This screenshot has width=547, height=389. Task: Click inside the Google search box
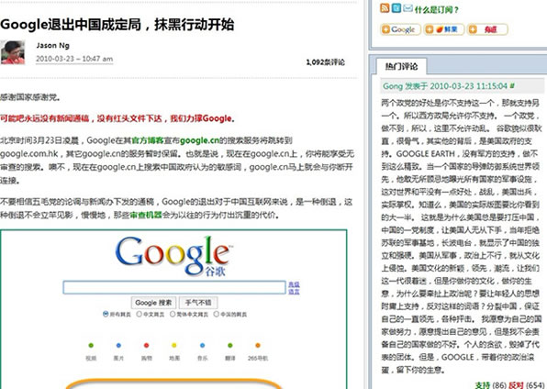[x=174, y=287]
